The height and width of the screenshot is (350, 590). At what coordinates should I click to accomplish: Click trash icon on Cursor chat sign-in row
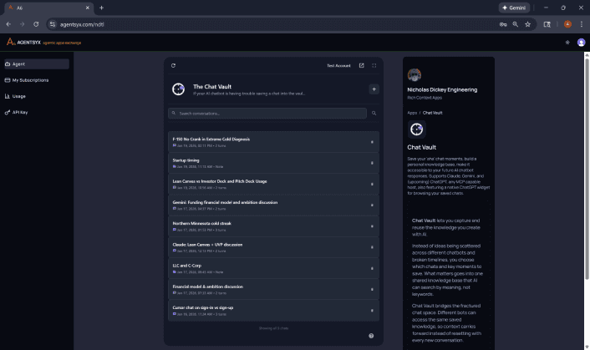click(x=372, y=311)
